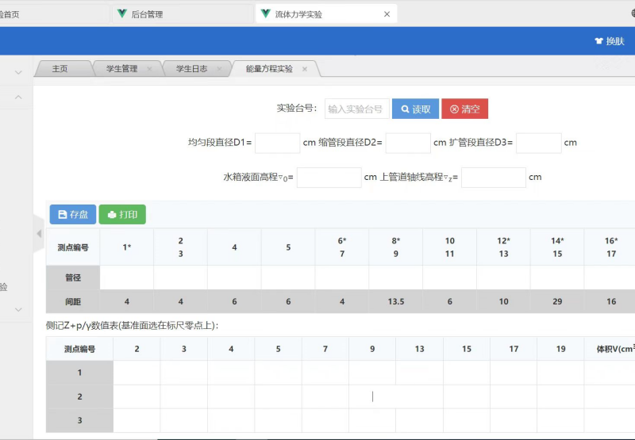Click the header 8* 9 in the upper table
Viewport: 635px width, 440px height.
[x=395, y=247]
